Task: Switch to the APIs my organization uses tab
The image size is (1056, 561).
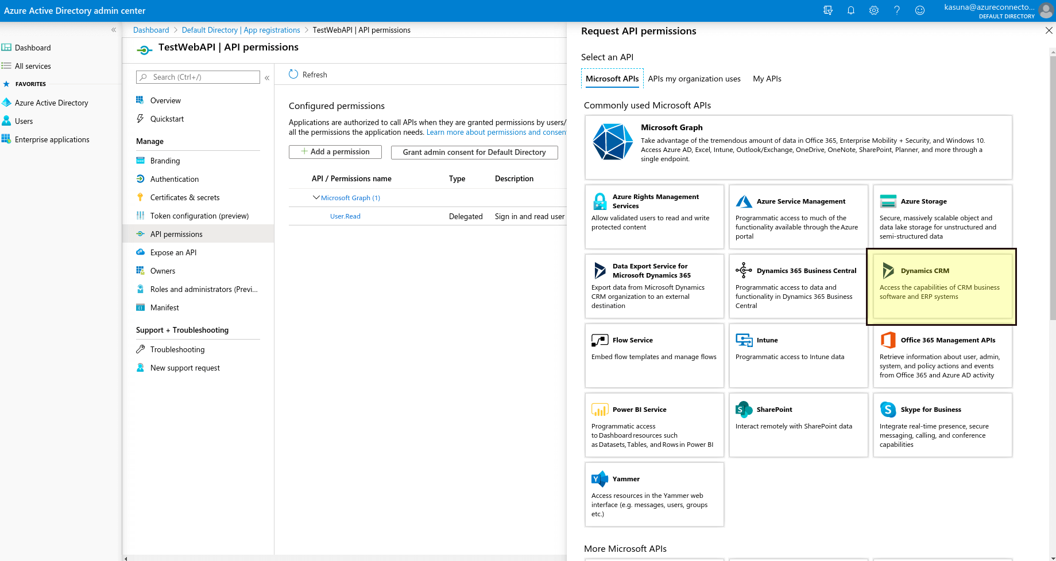Action: coord(694,79)
